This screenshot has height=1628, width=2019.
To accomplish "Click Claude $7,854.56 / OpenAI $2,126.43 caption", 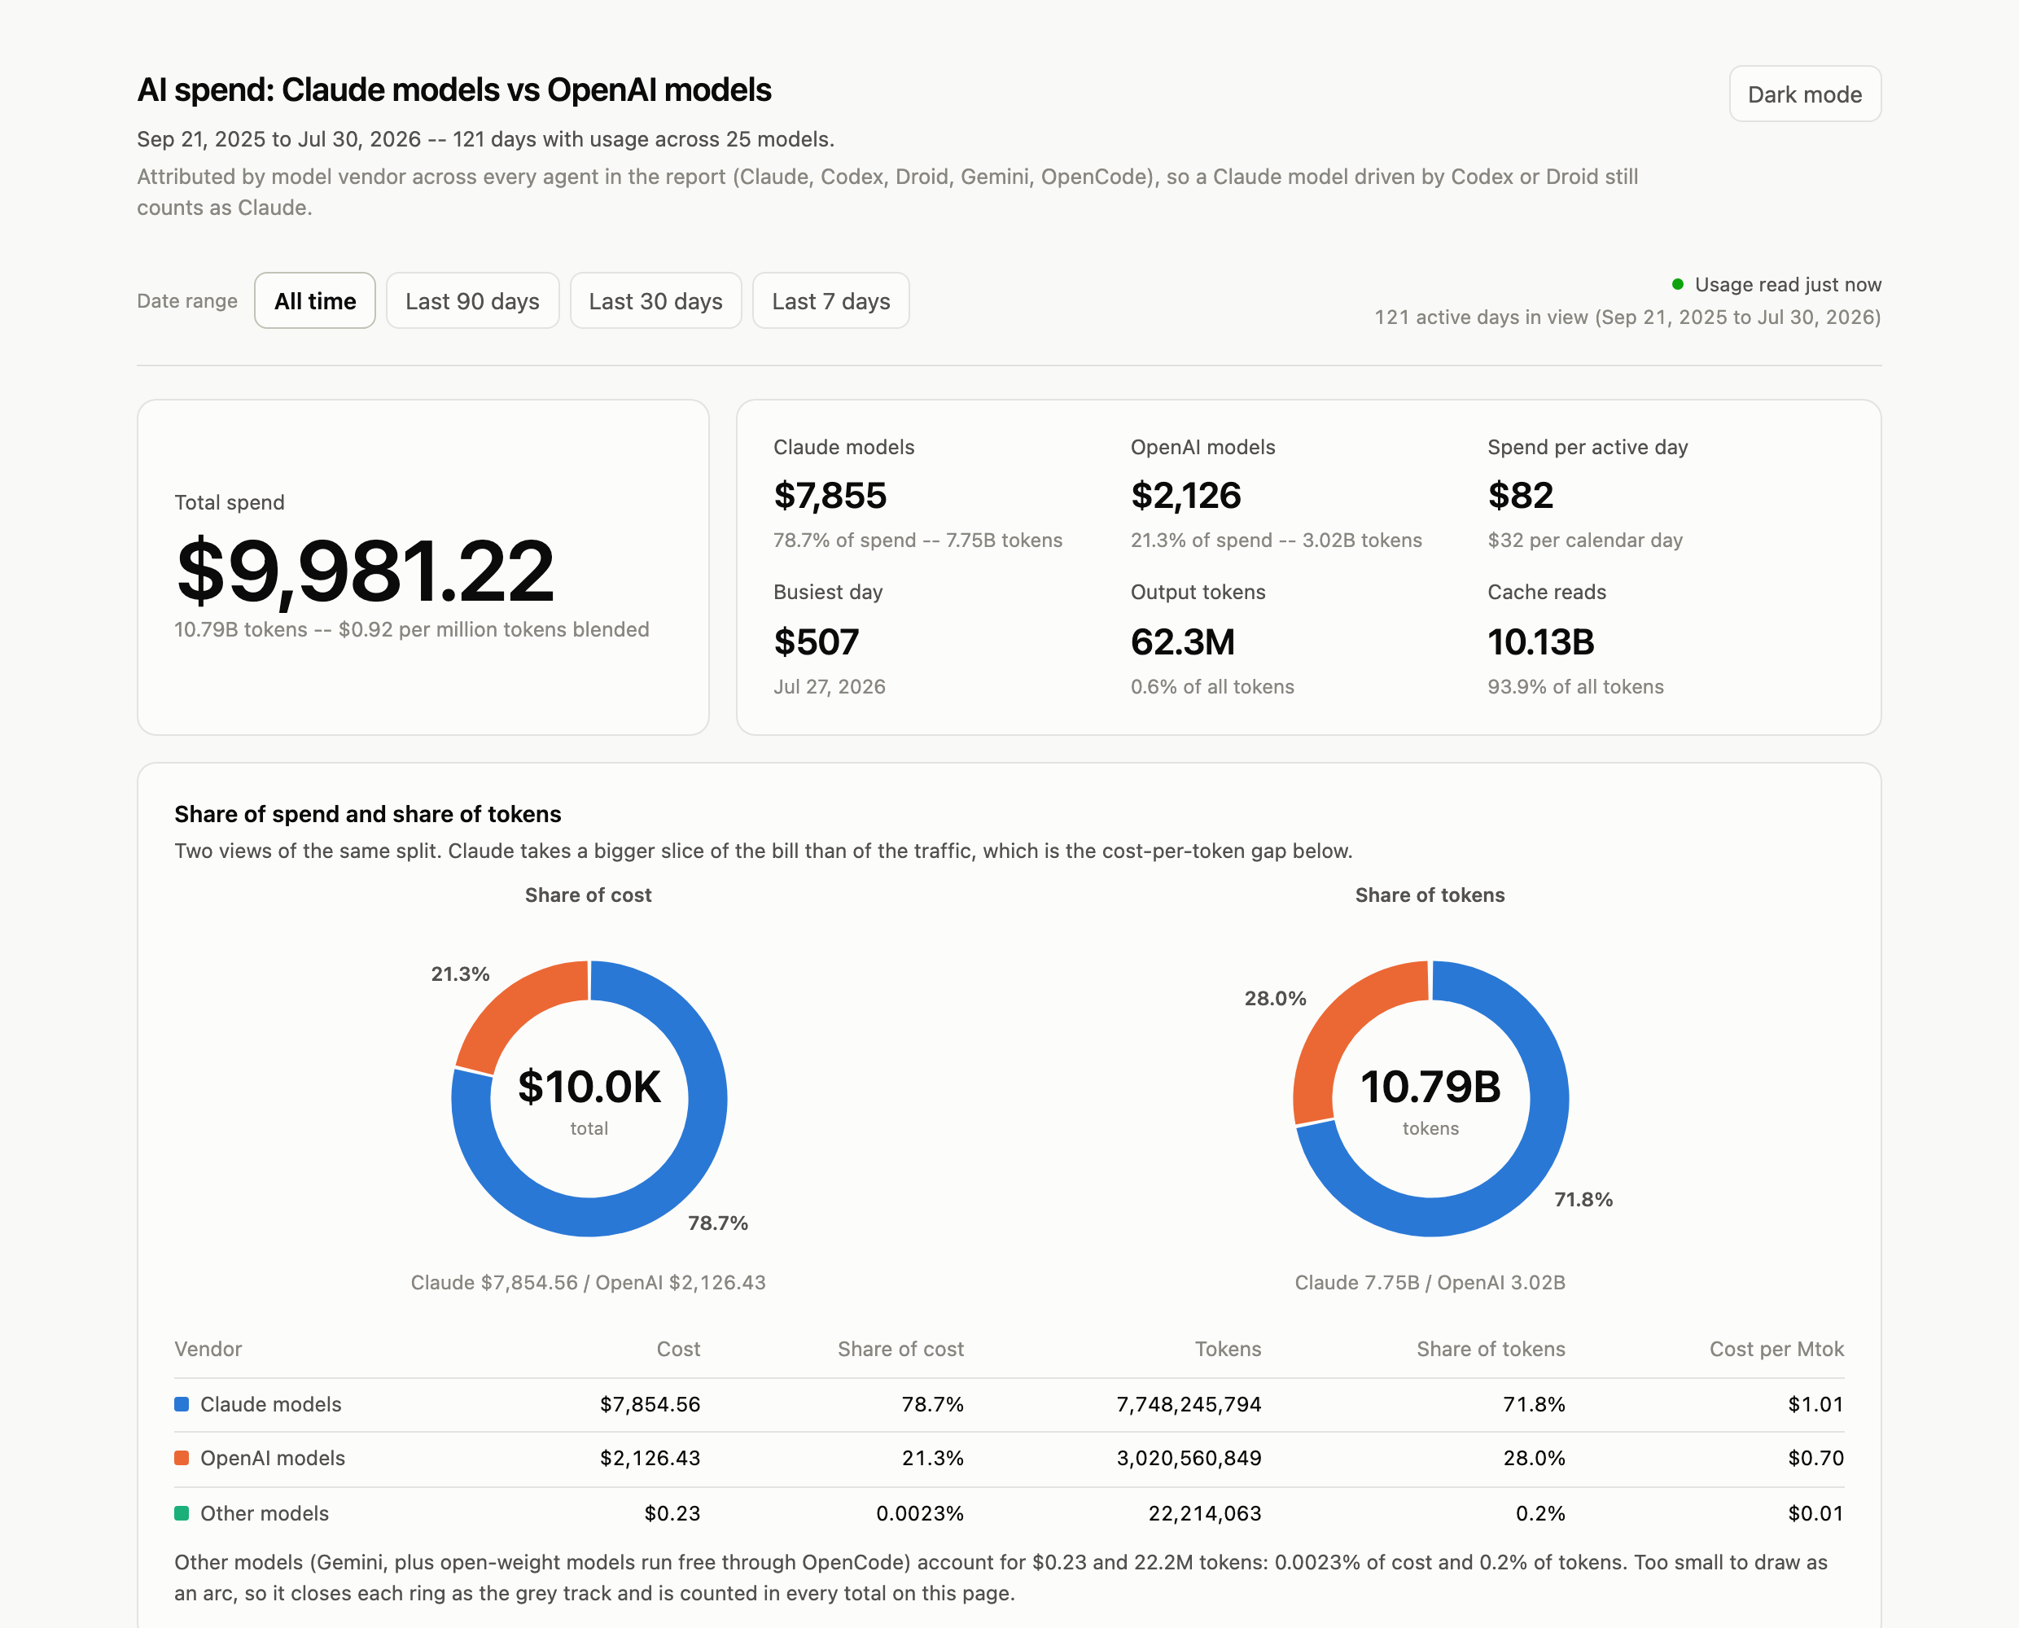I will pos(588,1282).
